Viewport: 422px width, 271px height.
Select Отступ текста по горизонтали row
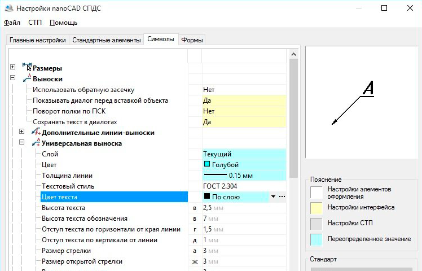pos(111,229)
